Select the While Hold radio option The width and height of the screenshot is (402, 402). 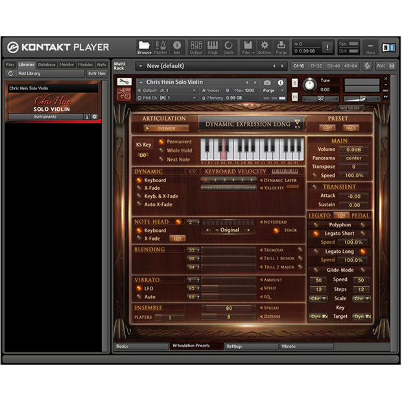coord(161,150)
